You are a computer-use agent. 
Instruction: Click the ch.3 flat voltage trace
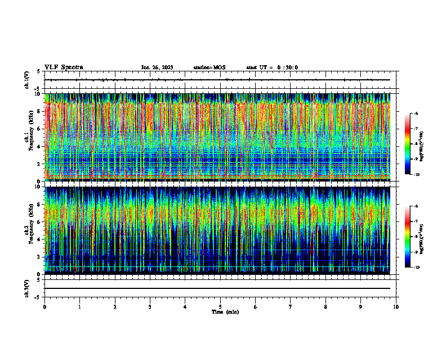click(x=217, y=288)
